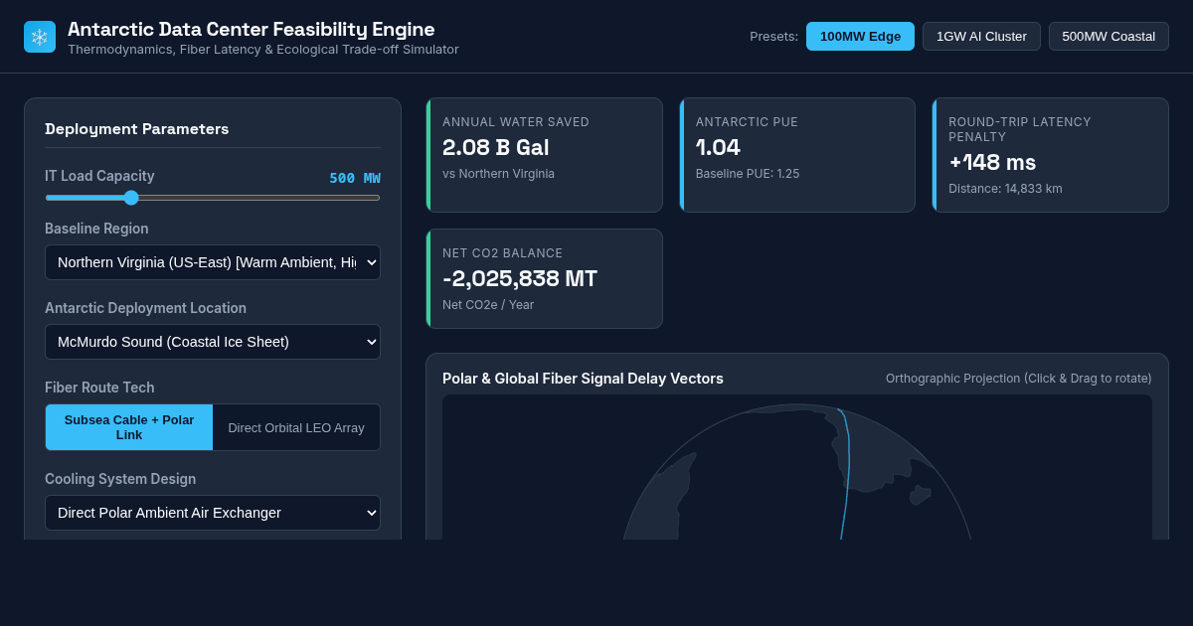1193x626 pixels.
Task: Open the Antarctic Deployment Location dropdown
Action: pos(213,342)
